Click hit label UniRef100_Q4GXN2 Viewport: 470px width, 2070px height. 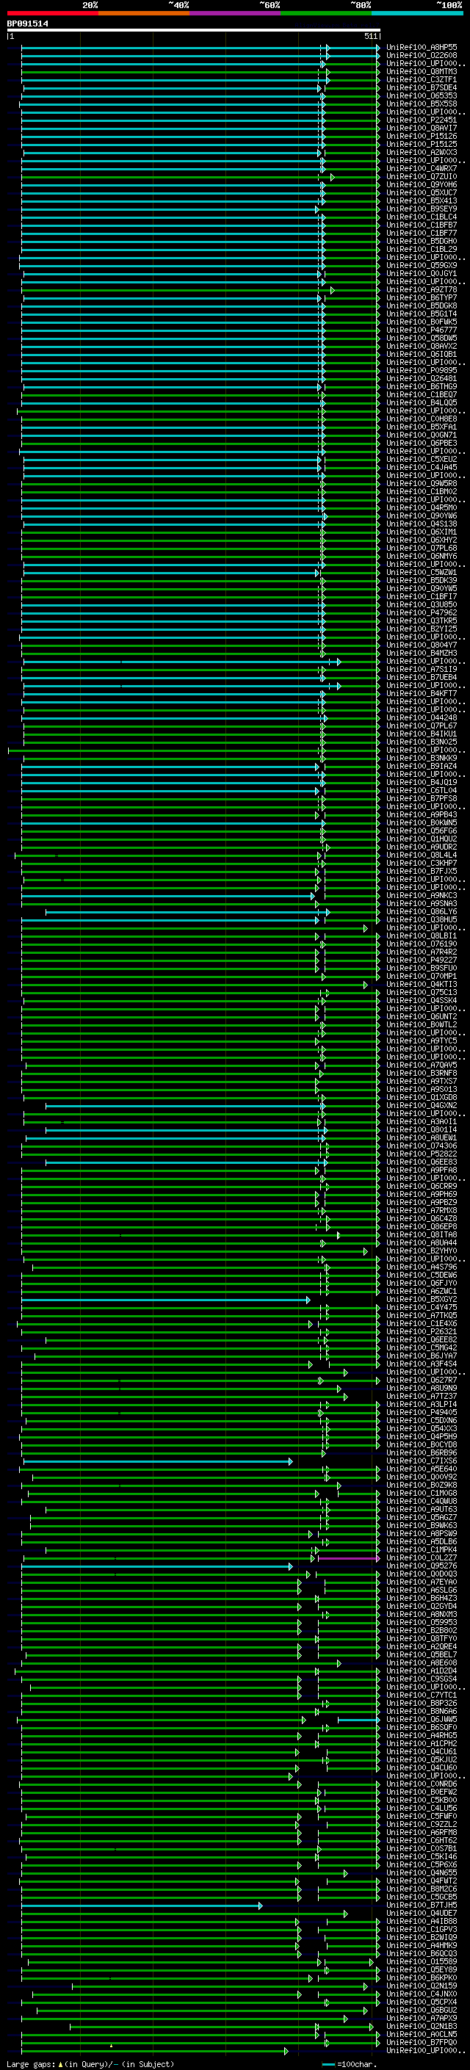tap(422, 1106)
